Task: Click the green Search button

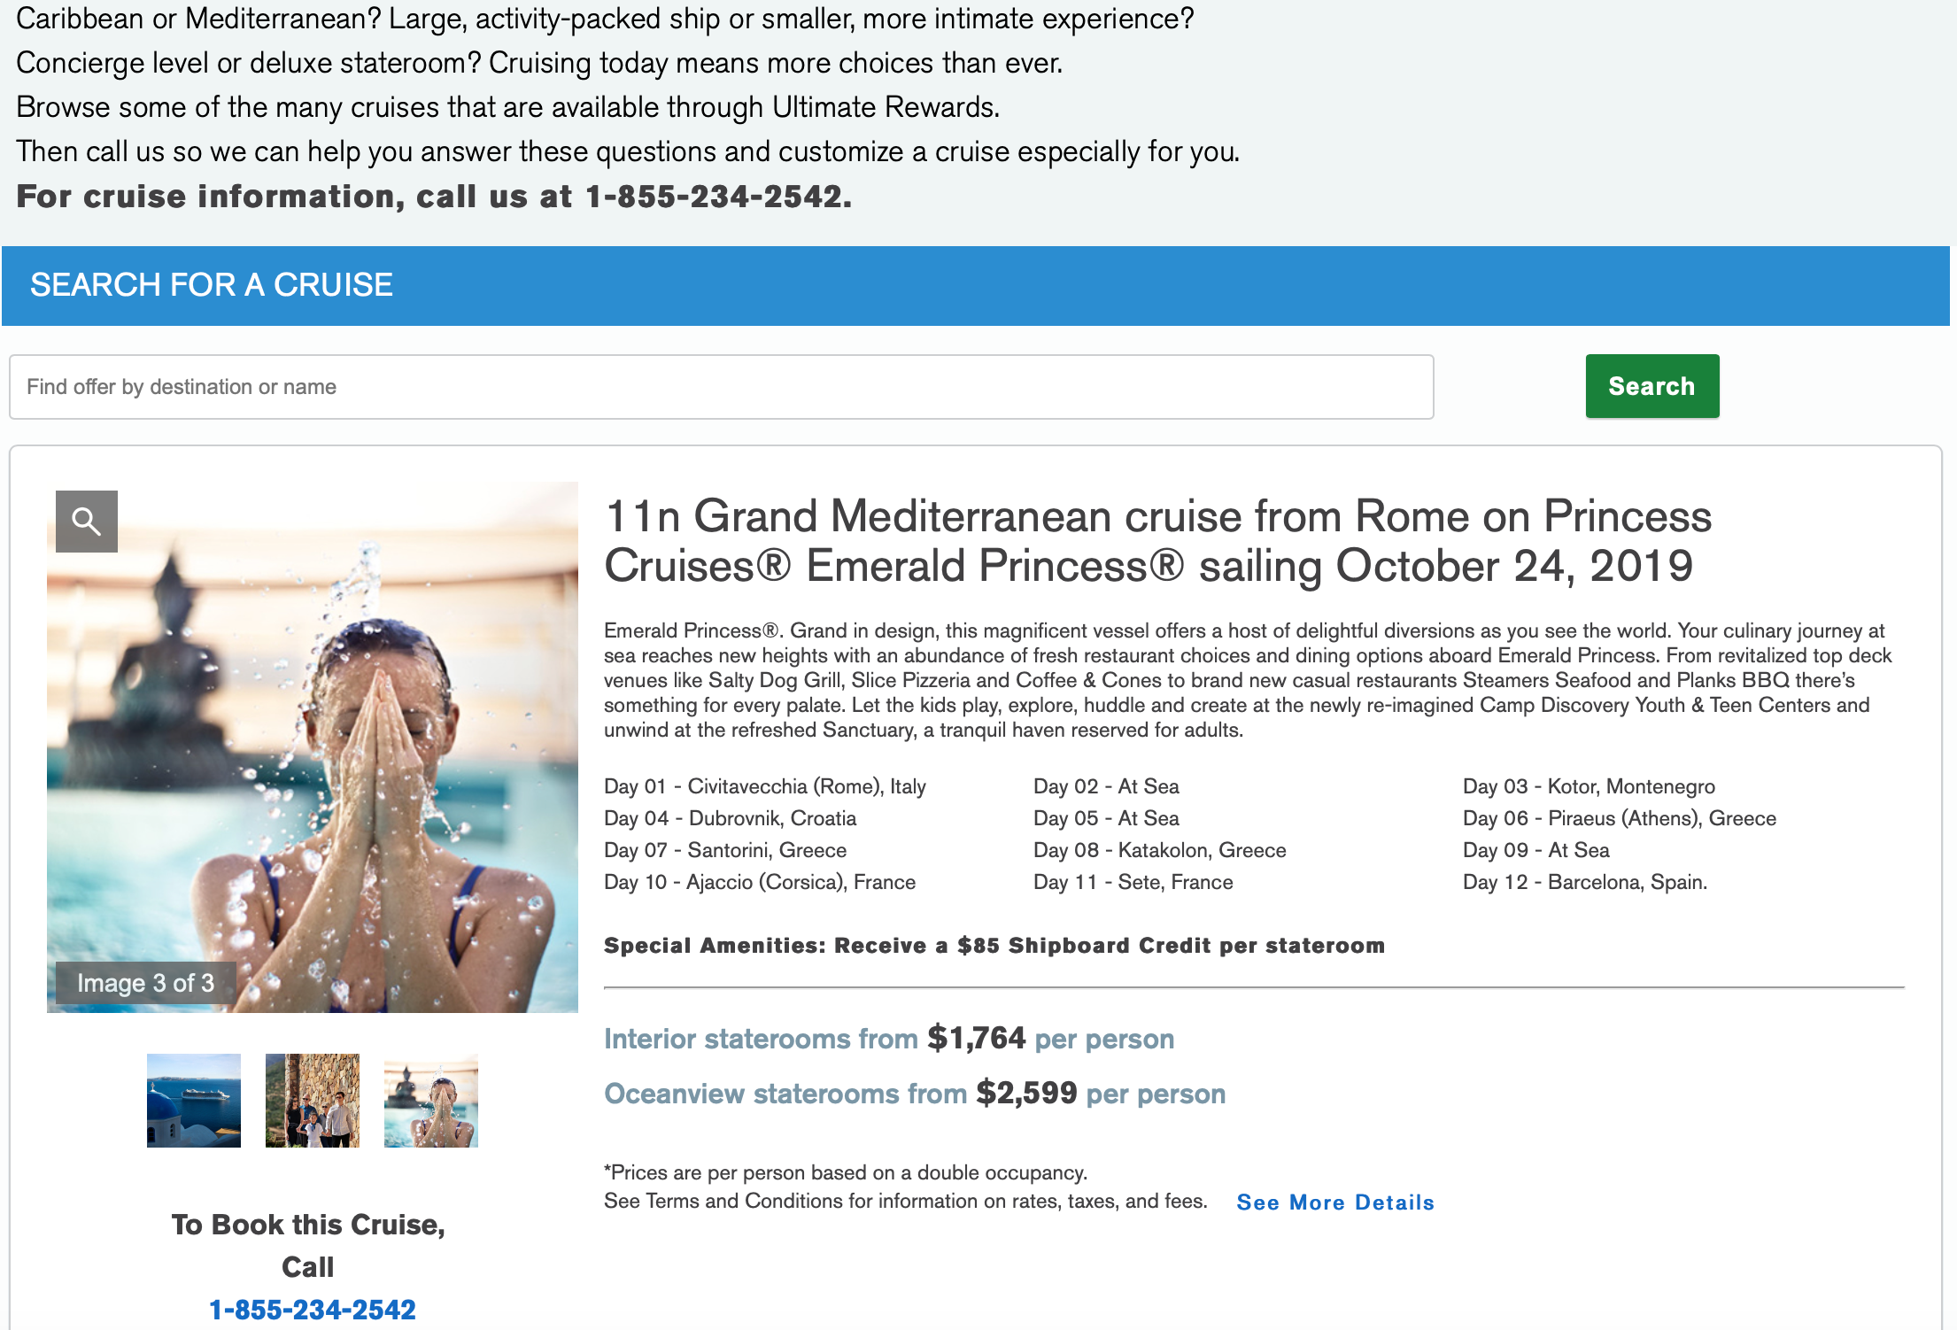Action: (1652, 386)
